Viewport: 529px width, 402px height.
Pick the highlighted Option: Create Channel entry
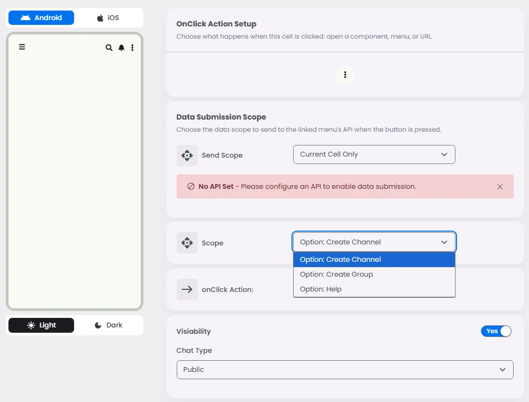tap(340, 260)
